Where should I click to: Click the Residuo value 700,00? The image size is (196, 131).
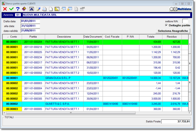tap(176, 57)
